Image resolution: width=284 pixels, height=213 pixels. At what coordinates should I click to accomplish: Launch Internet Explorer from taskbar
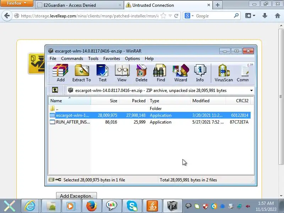(x=30, y=206)
